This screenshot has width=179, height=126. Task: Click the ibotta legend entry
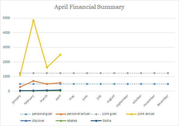click(101, 121)
